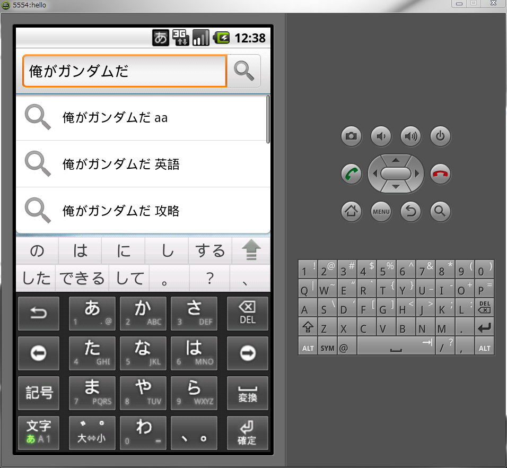Move cursor right with keypad right arrow key
This screenshot has height=468, width=507.
point(248,353)
